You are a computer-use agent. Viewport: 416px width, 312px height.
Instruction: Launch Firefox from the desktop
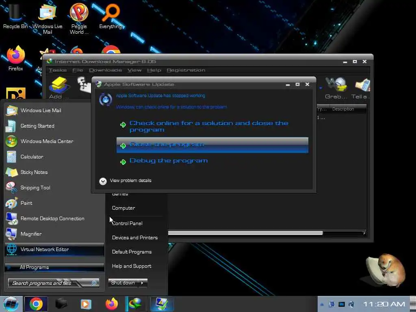click(x=16, y=58)
